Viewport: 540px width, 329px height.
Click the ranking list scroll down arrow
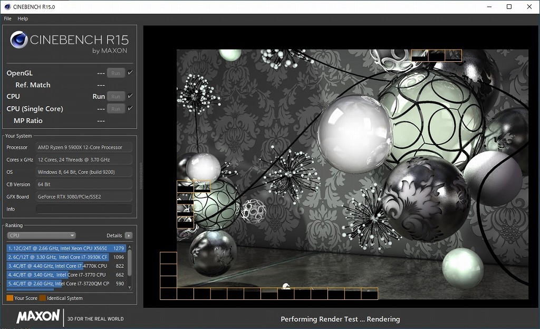tap(130, 287)
